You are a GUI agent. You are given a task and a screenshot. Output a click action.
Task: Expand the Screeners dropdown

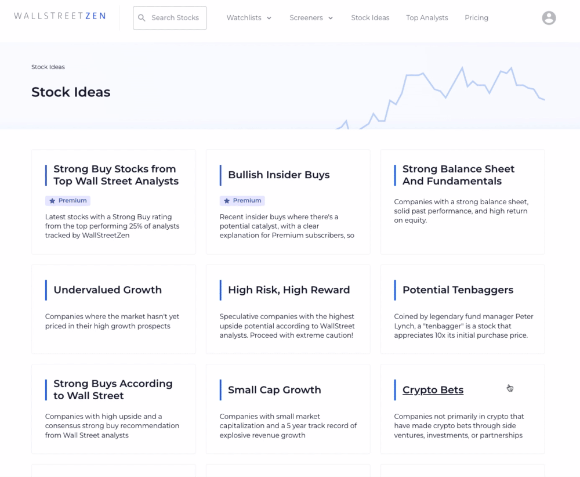tap(311, 18)
